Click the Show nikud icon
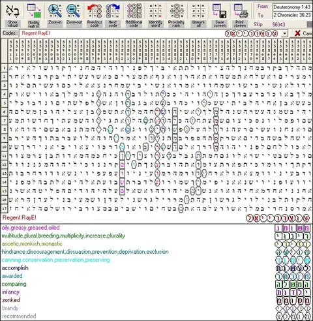This screenshot has width=313, height=321. coord(12,11)
